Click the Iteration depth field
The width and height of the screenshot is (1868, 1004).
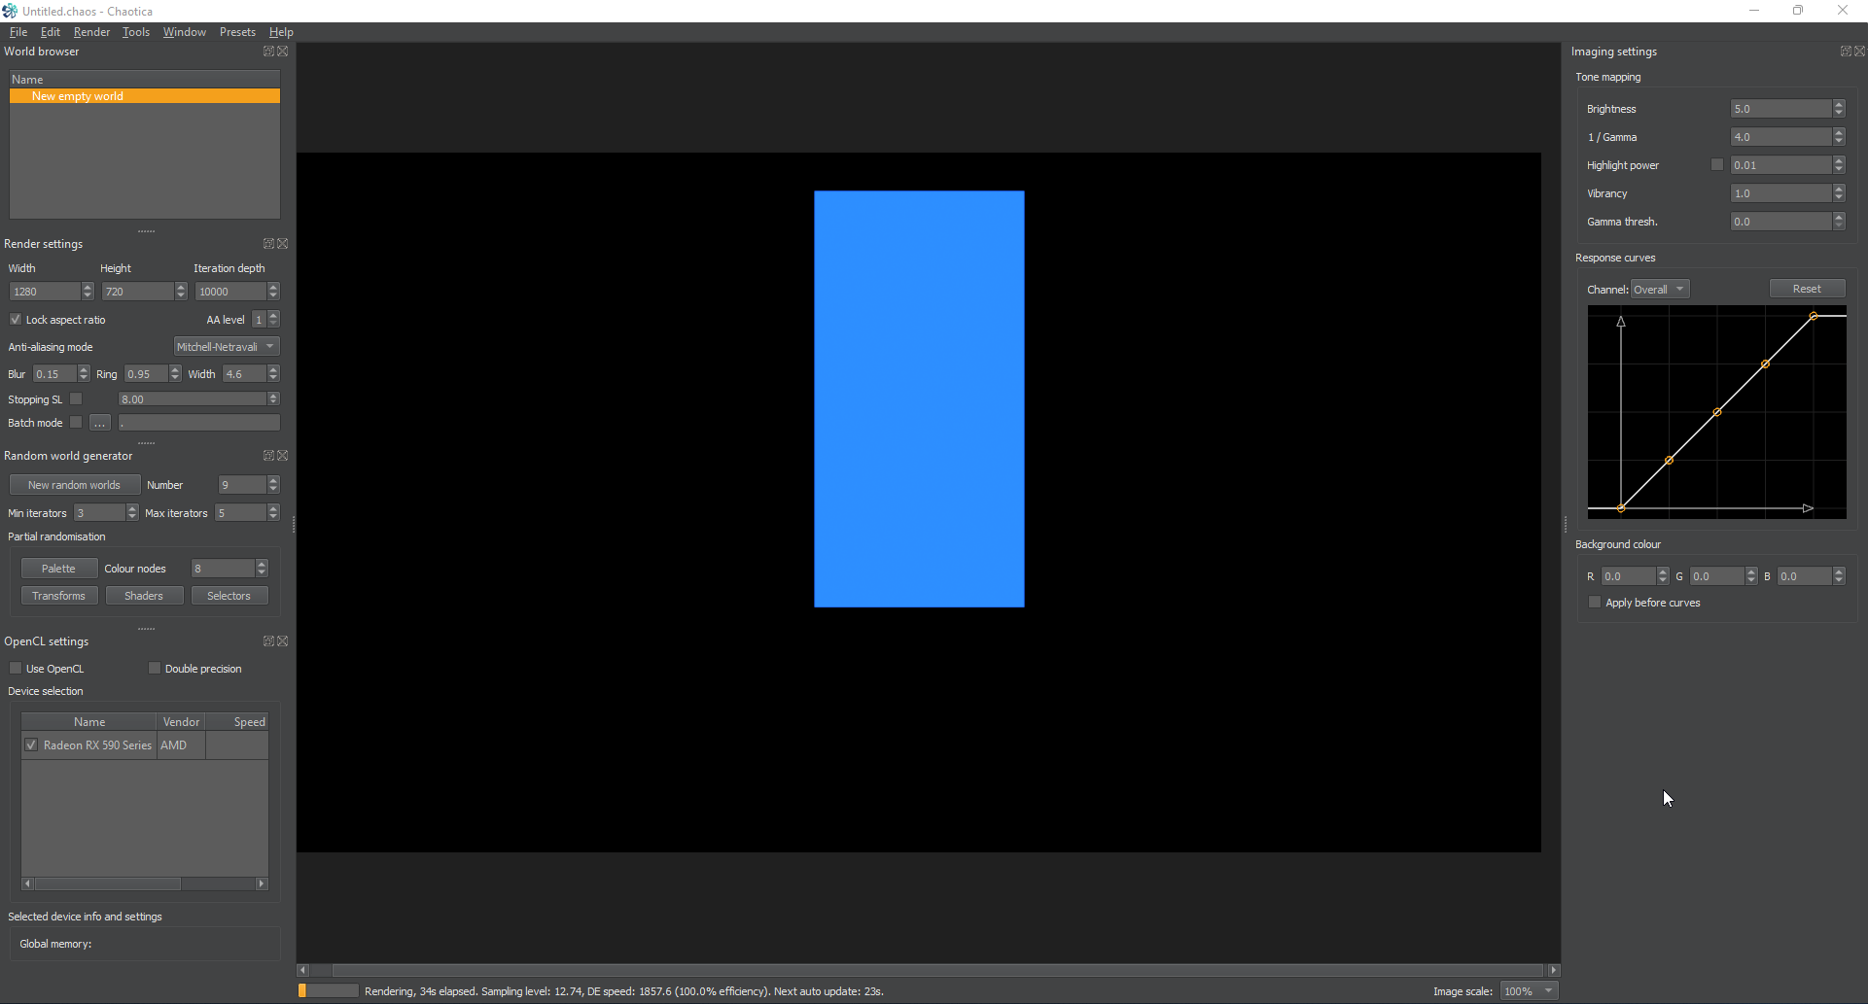pos(230,292)
